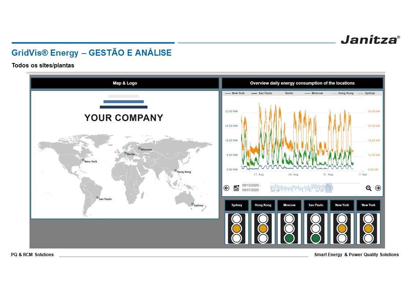Screen dimensions: 411x291
Task: Click the '24.00 kW' axis label
Action: (374, 126)
